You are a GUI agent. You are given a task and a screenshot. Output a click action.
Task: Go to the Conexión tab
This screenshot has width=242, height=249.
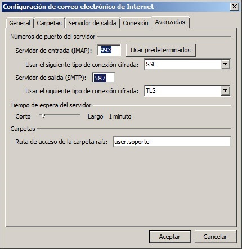[x=136, y=23]
